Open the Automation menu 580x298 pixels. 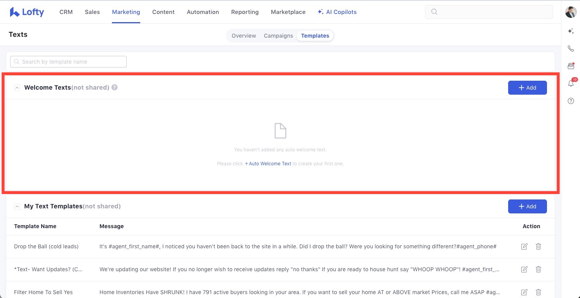click(203, 12)
